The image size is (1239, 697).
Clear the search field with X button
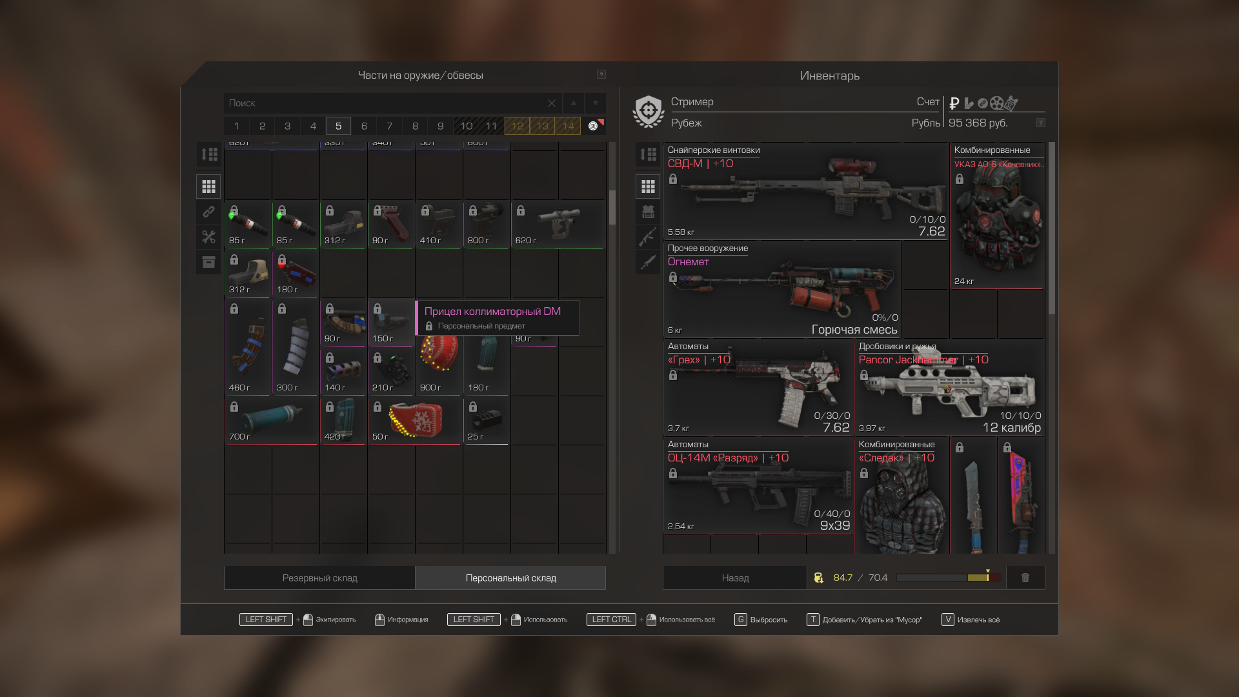[551, 103]
